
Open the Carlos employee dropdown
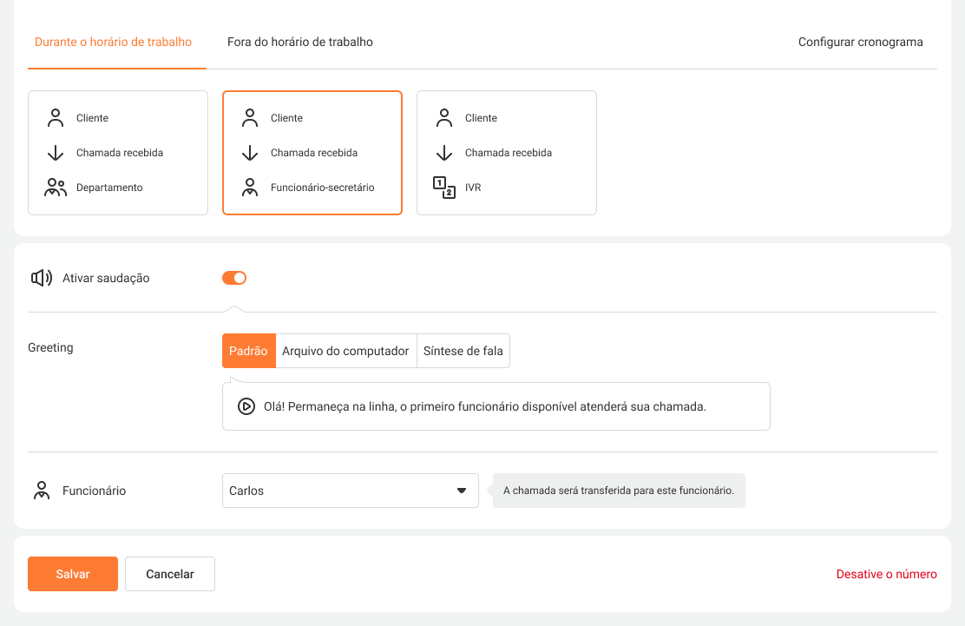350,491
